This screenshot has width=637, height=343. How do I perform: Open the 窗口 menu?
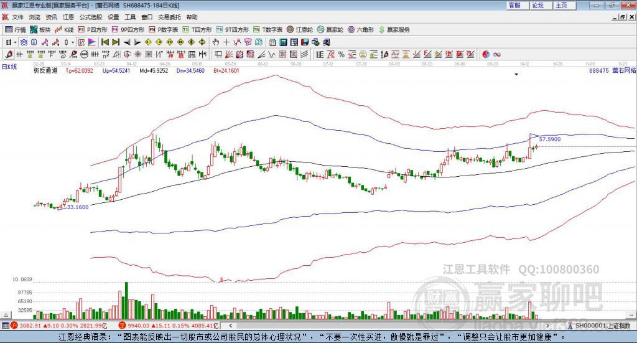pyautogui.click(x=147, y=17)
